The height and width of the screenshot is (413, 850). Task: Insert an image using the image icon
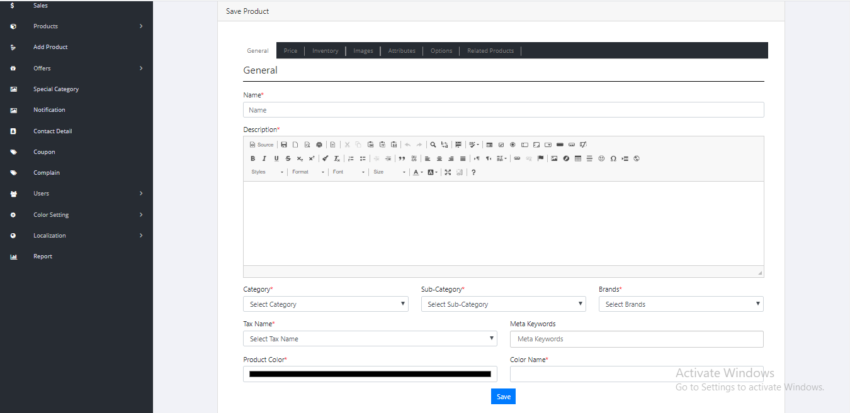click(554, 158)
